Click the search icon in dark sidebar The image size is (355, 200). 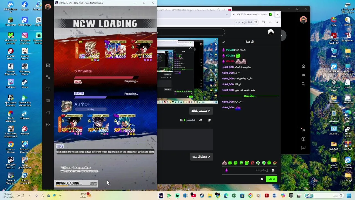(x=303, y=84)
